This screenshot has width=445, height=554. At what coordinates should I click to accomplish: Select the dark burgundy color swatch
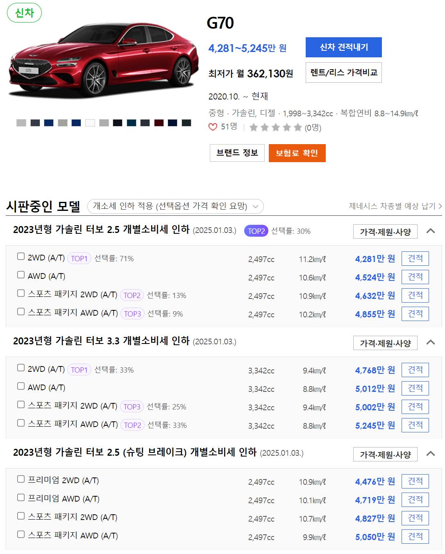coord(159,123)
